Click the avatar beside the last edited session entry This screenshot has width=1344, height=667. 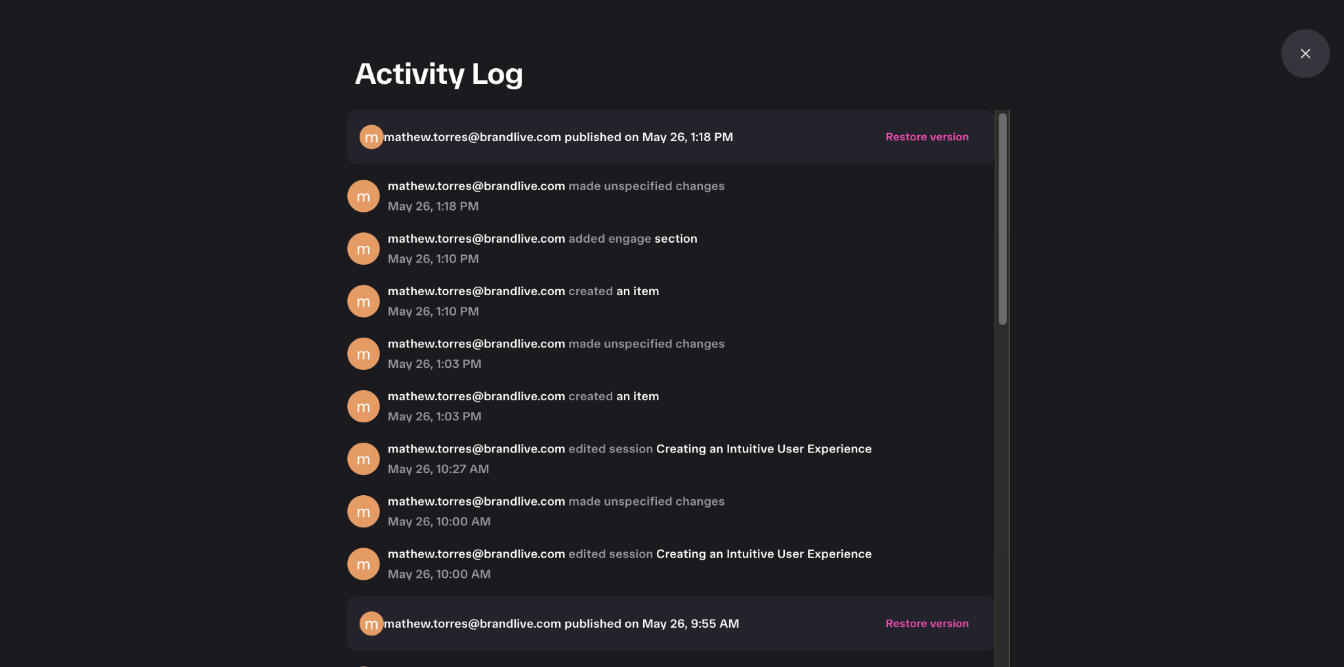click(364, 564)
